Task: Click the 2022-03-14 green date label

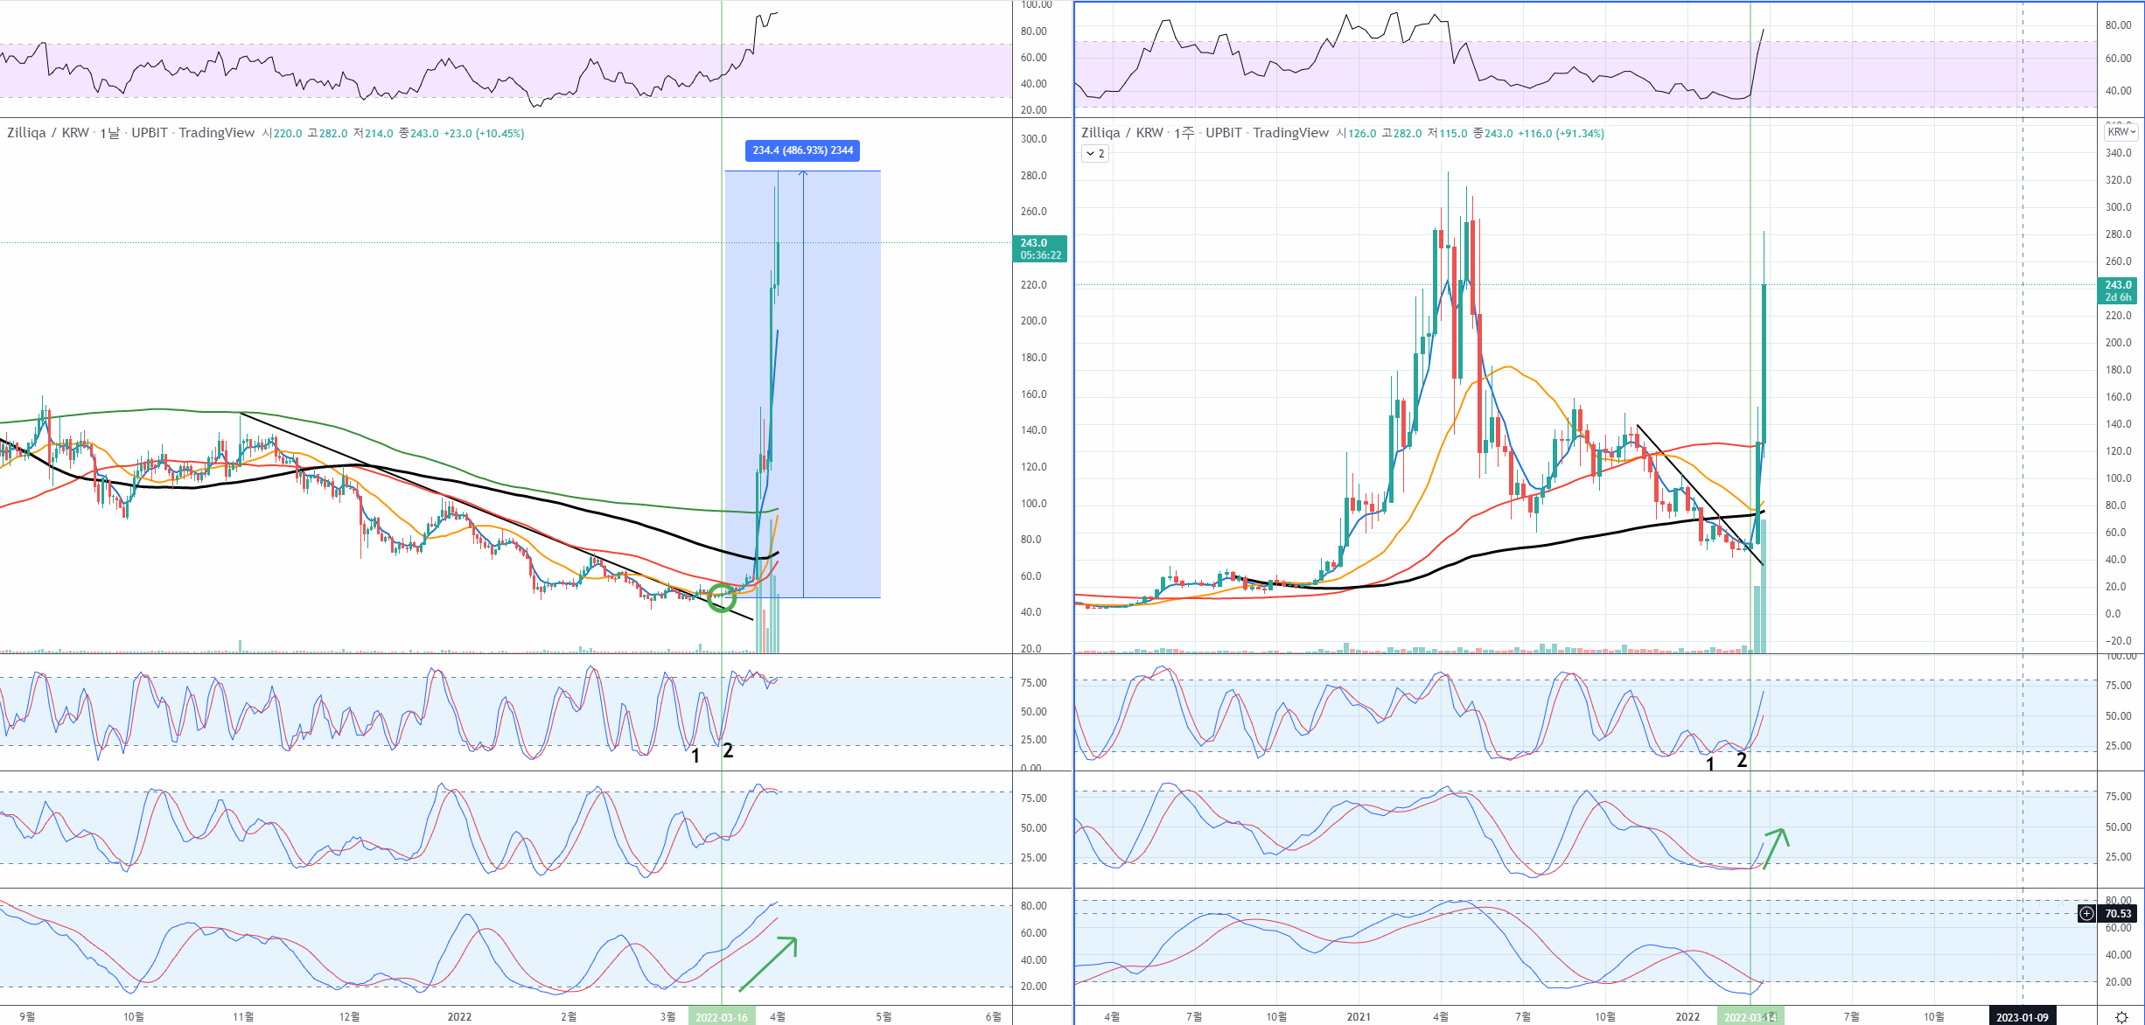Action: pyautogui.click(x=1749, y=1017)
